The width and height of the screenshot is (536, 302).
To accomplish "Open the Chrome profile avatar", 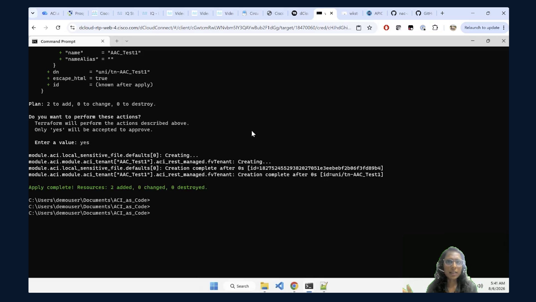I will pyautogui.click(x=453, y=28).
